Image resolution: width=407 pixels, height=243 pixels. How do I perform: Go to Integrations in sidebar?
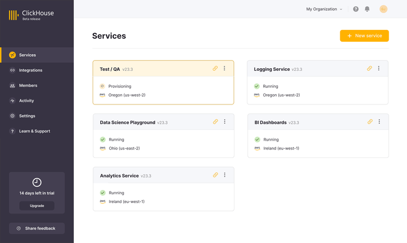click(x=30, y=70)
